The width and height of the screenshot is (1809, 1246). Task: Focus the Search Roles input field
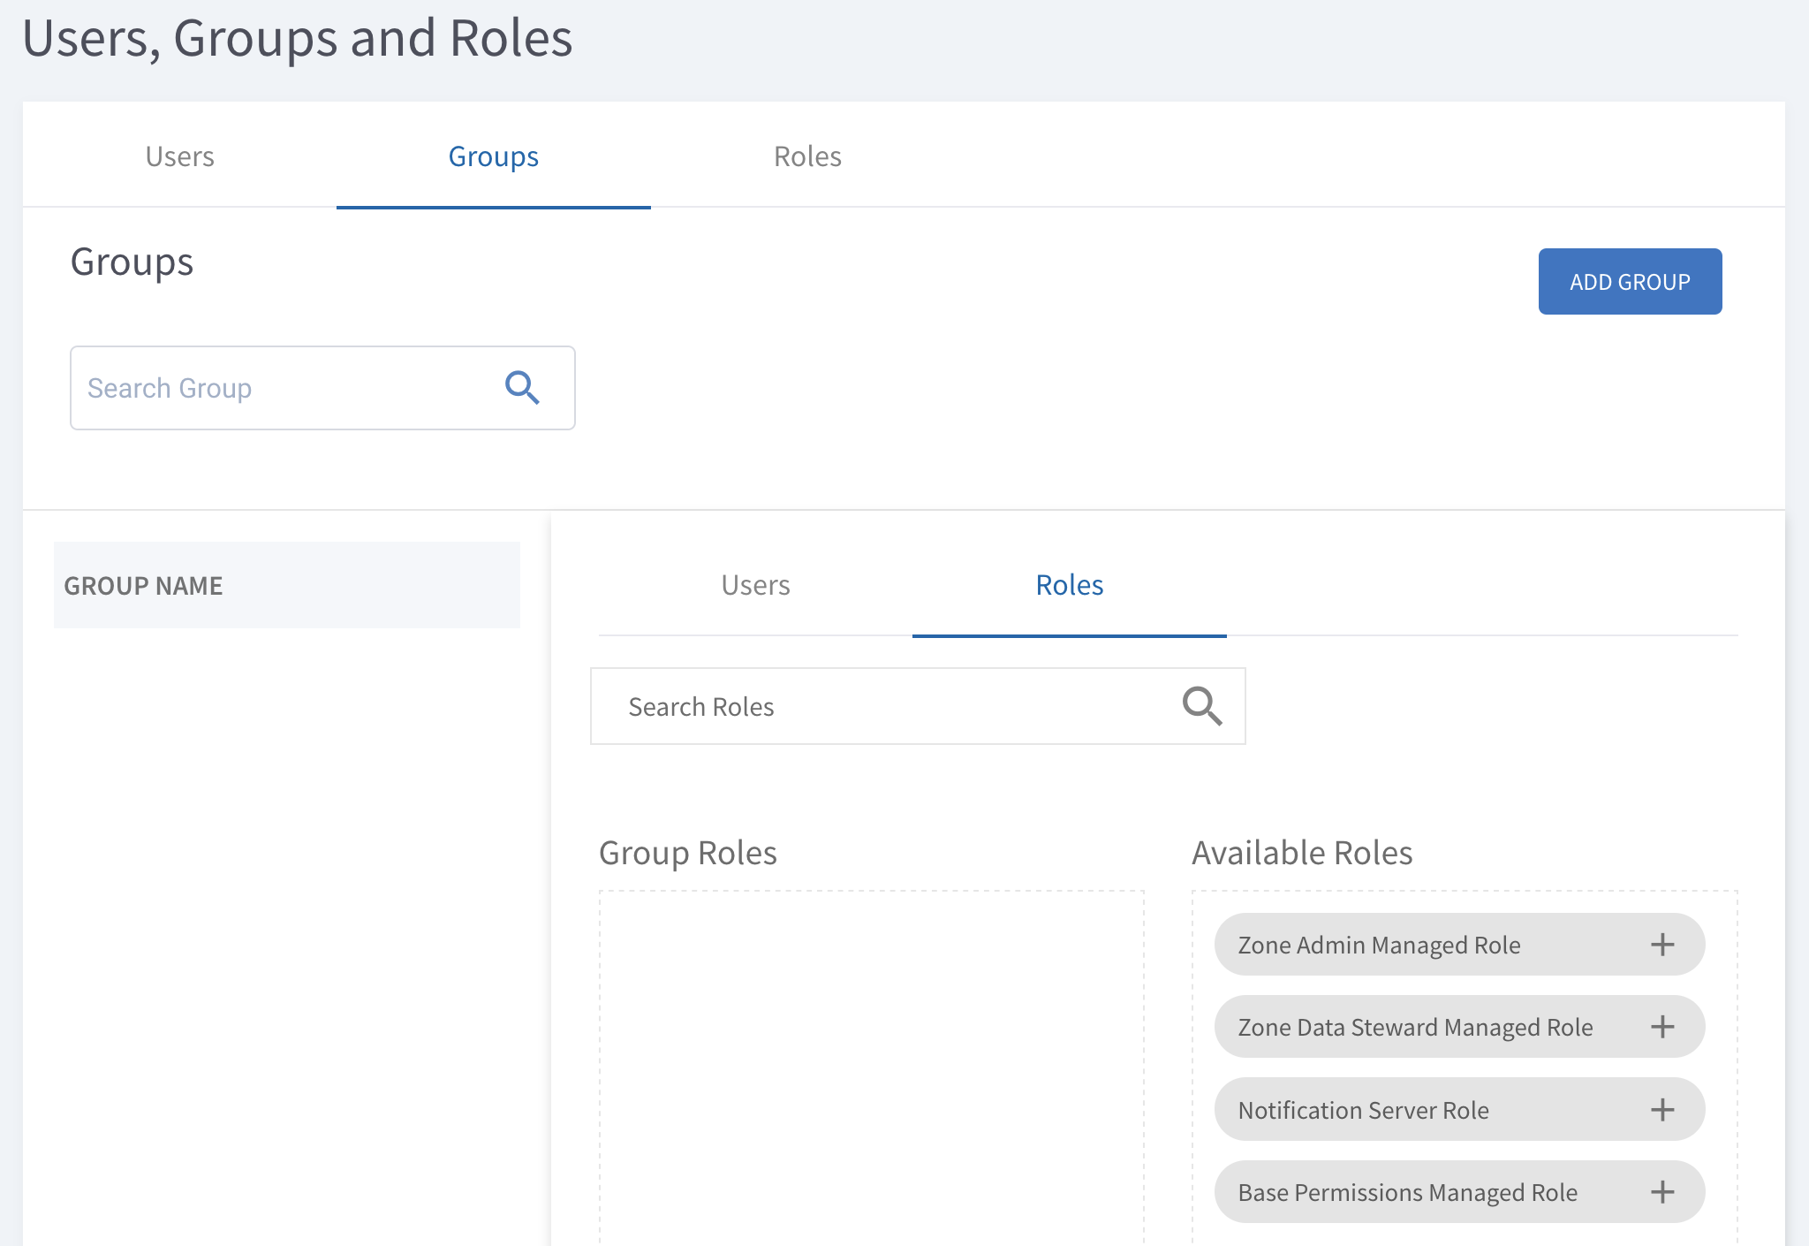(918, 706)
